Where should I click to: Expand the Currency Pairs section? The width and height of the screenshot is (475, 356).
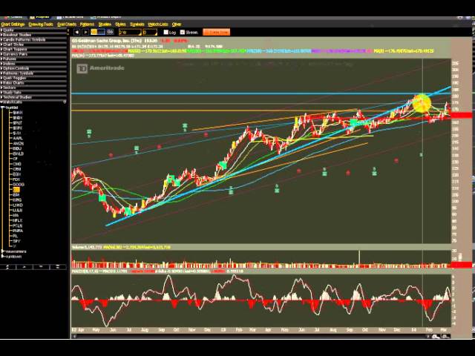click(33, 54)
